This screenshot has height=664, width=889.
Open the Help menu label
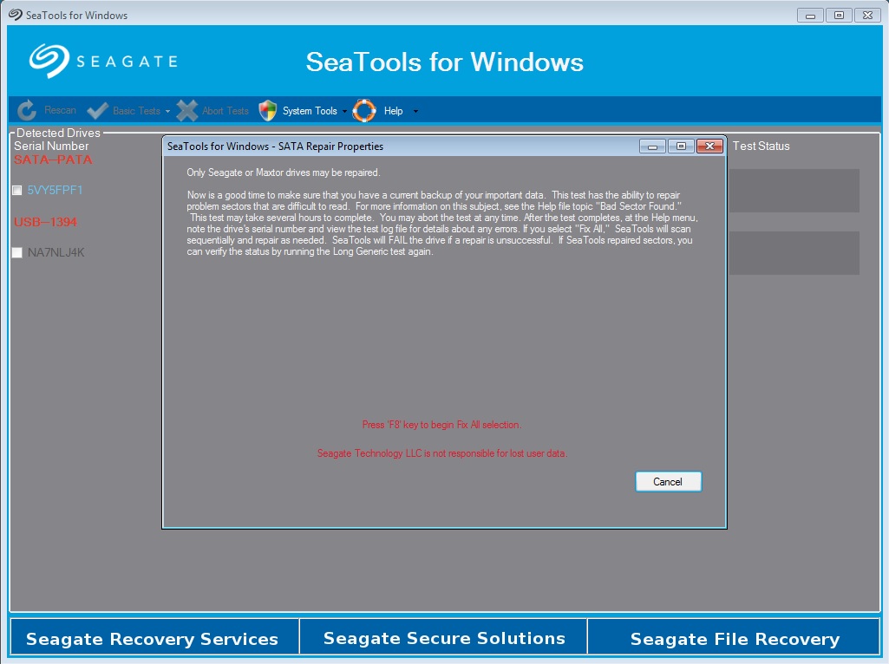[x=394, y=111]
